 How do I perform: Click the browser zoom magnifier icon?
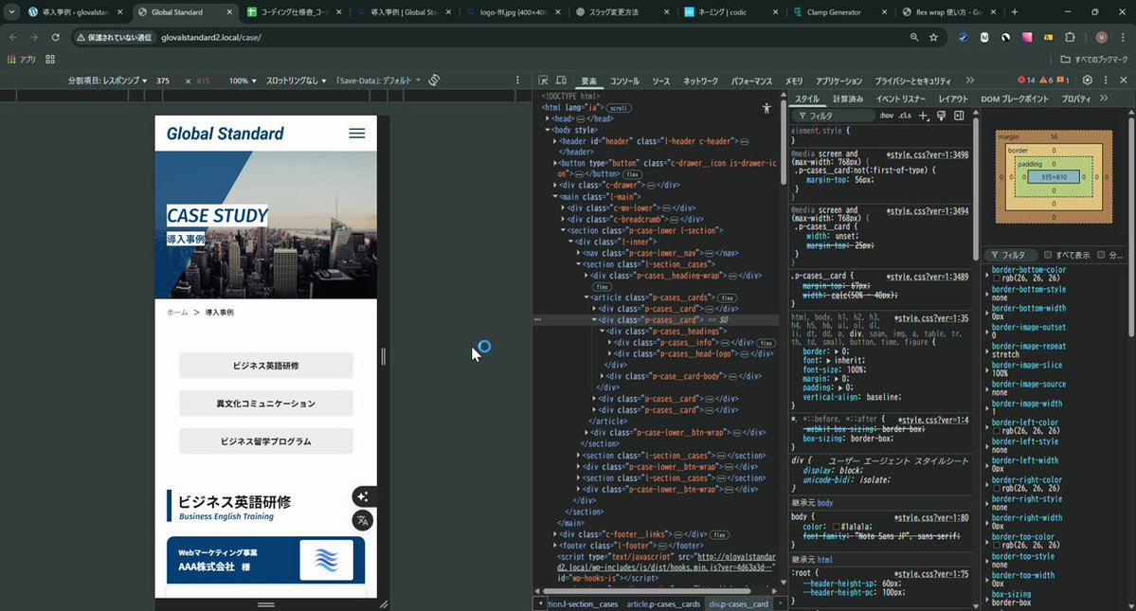tap(914, 37)
